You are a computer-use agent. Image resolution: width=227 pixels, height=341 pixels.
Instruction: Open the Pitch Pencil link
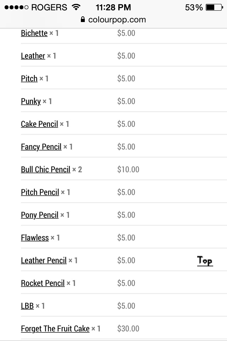(40, 192)
